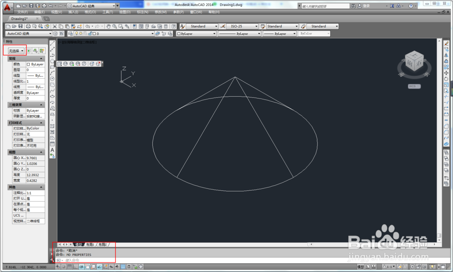Click the Save icon in quick access toolbar

(x=31, y=6)
